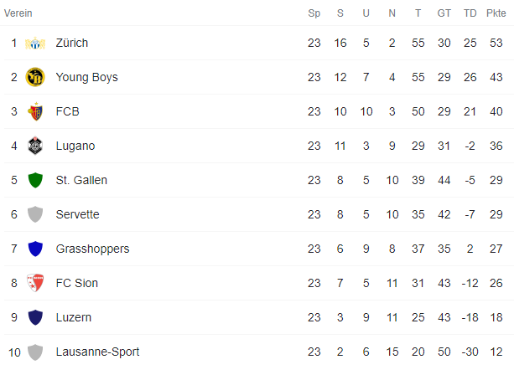Open the FCB club logo

[35, 111]
